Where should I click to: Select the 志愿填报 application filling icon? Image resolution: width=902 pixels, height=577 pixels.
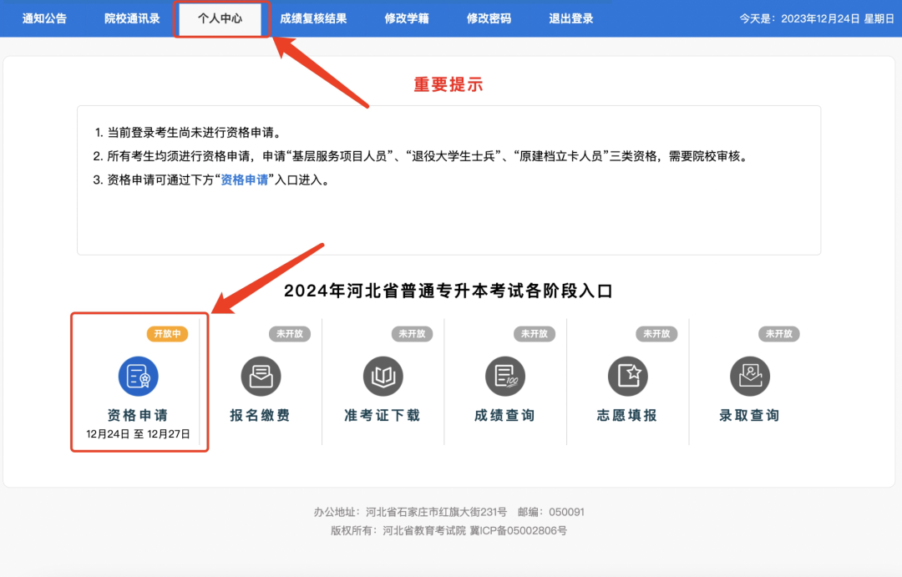tap(627, 377)
